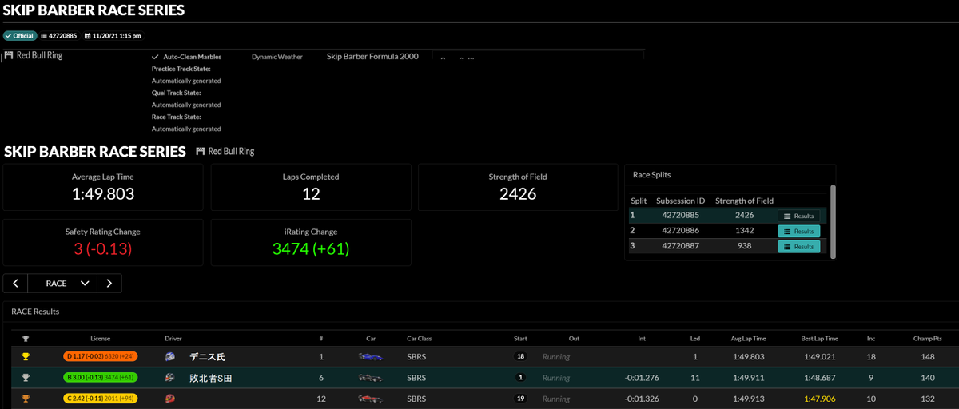Click best lap time 1:48.687

point(819,378)
